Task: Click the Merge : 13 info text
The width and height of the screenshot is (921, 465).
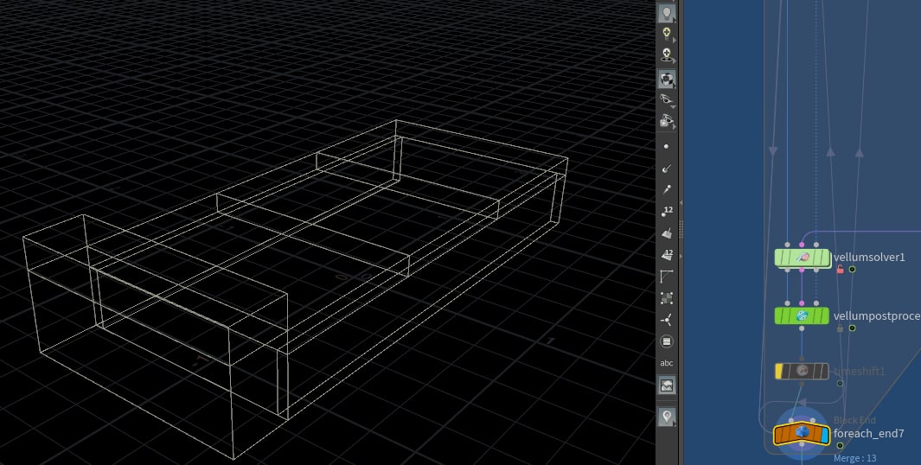Action: pos(854,458)
